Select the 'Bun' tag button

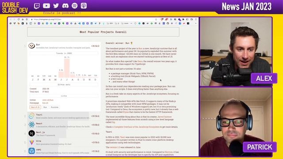[x=45, y=107]
